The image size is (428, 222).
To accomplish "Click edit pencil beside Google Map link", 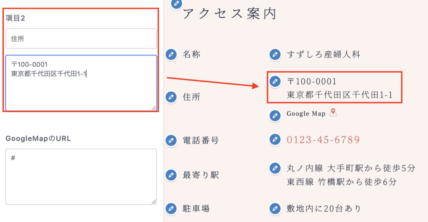I will [275, 114].
